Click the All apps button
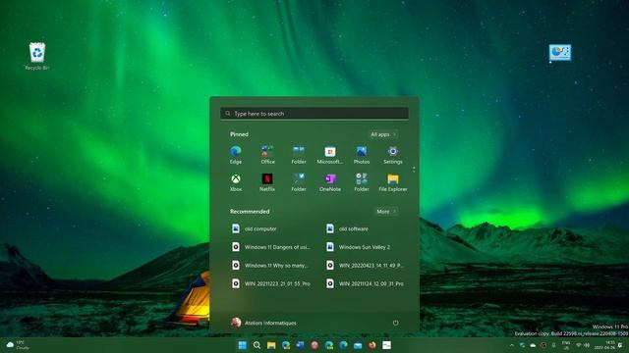Viewport: 629px width, 353px height. coord(383,134)
